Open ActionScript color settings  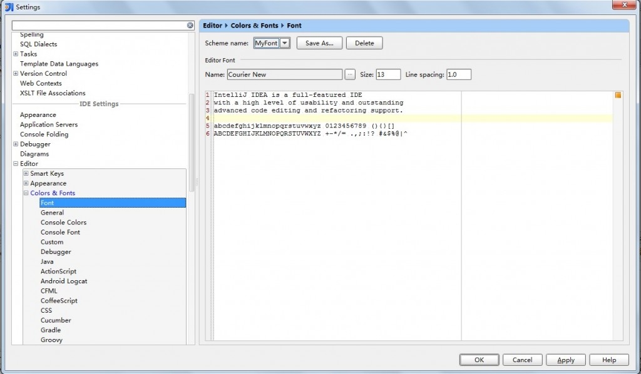[58, 271]
